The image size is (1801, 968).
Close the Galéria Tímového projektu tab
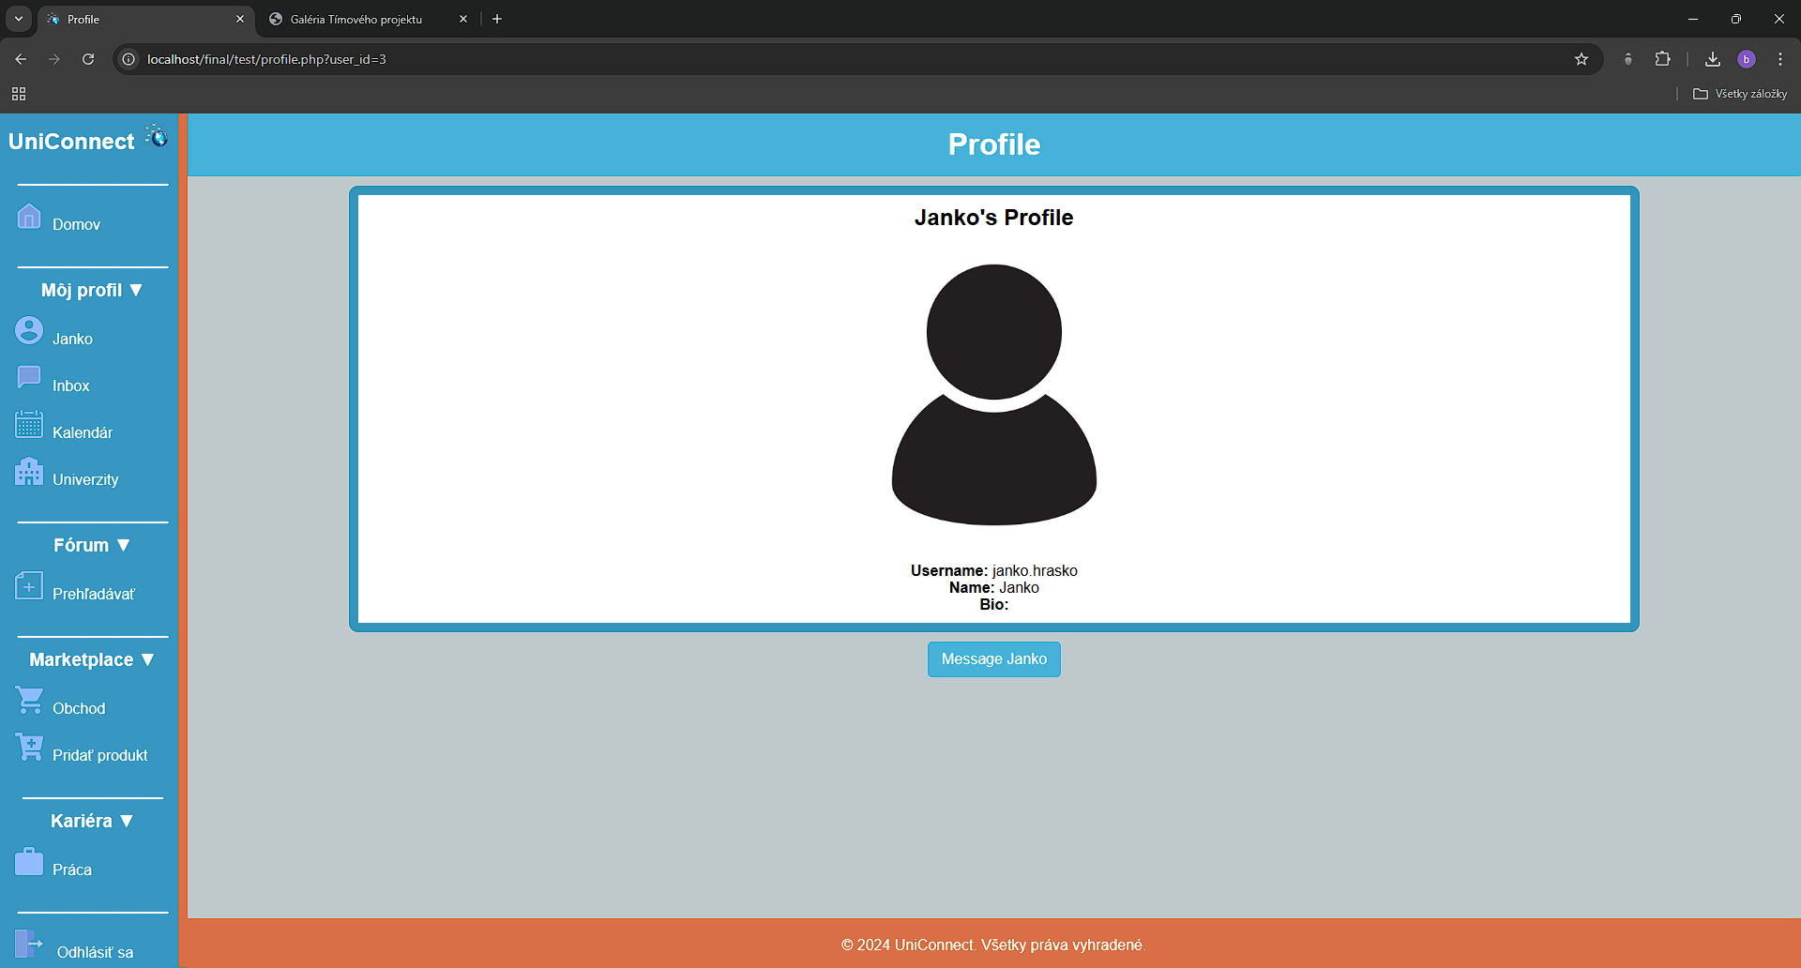pos(463,19)
